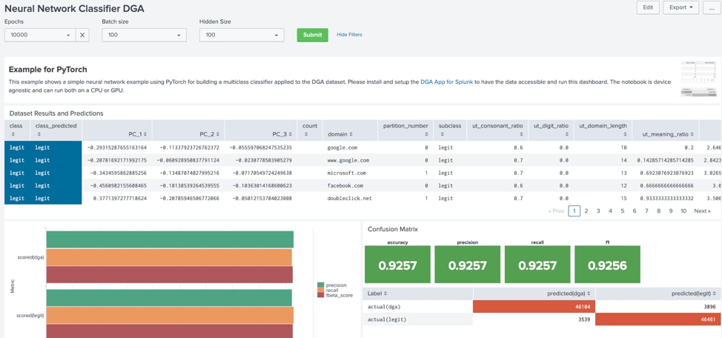Go to results page 5
Screen dimensions: 722x338
(x=622, y=211)
